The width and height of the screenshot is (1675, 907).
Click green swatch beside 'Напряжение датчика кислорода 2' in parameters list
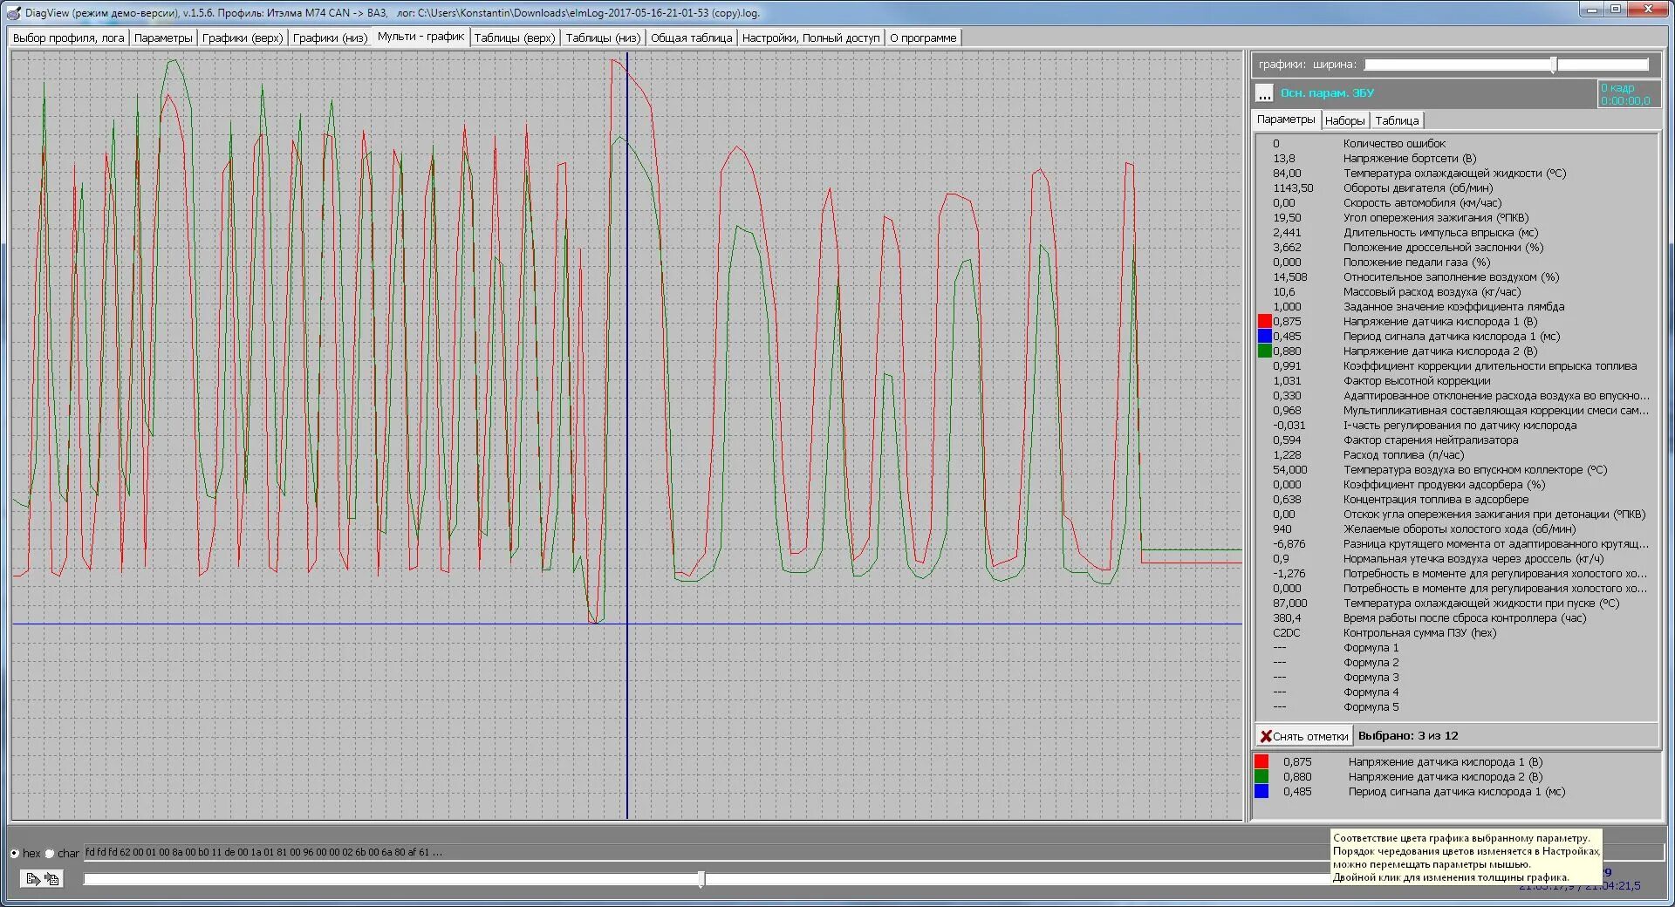pyautogui.click(x=1264, y=351)
